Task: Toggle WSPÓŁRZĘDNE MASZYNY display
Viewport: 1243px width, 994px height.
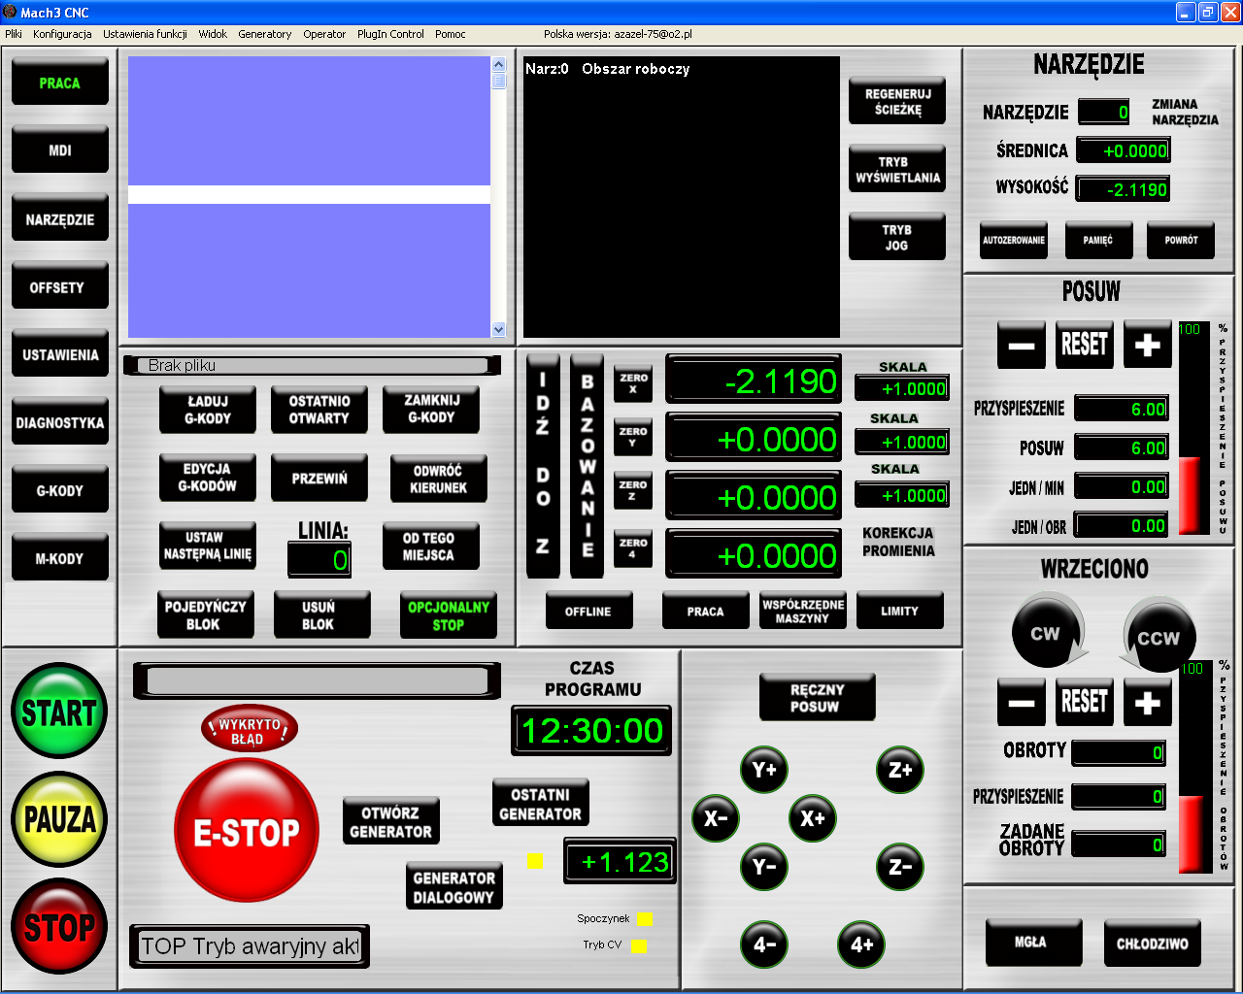Action: click(802, 612)
